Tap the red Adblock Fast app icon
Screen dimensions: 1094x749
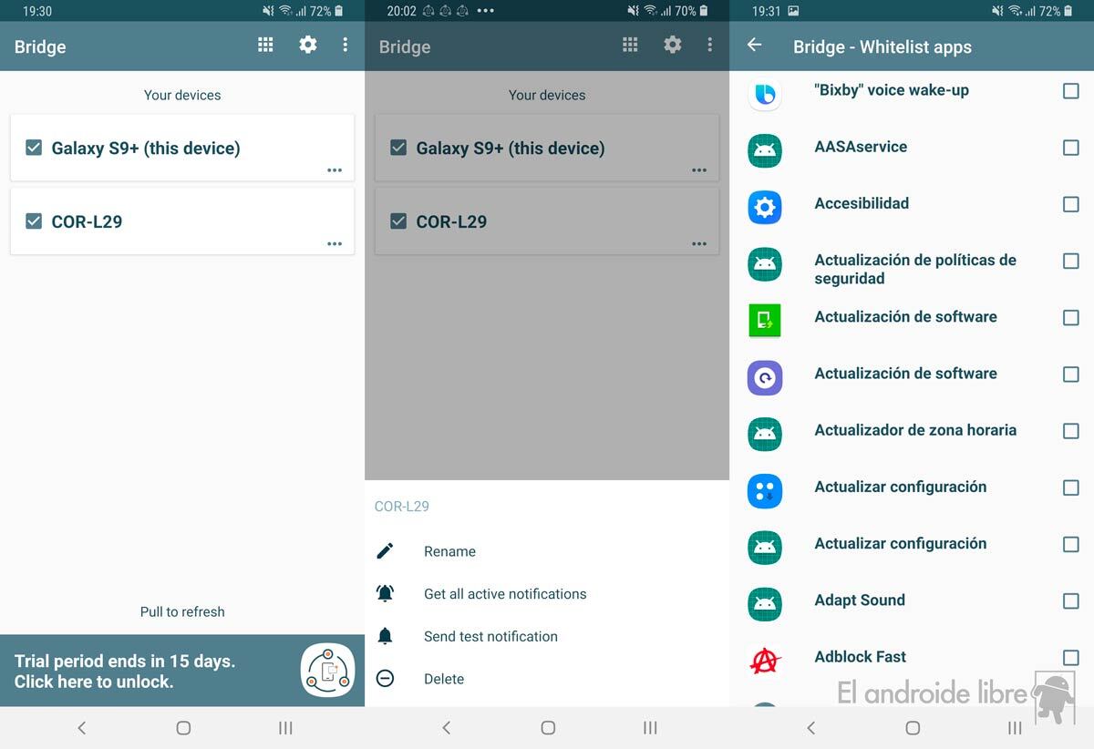(x=765, y=660)
